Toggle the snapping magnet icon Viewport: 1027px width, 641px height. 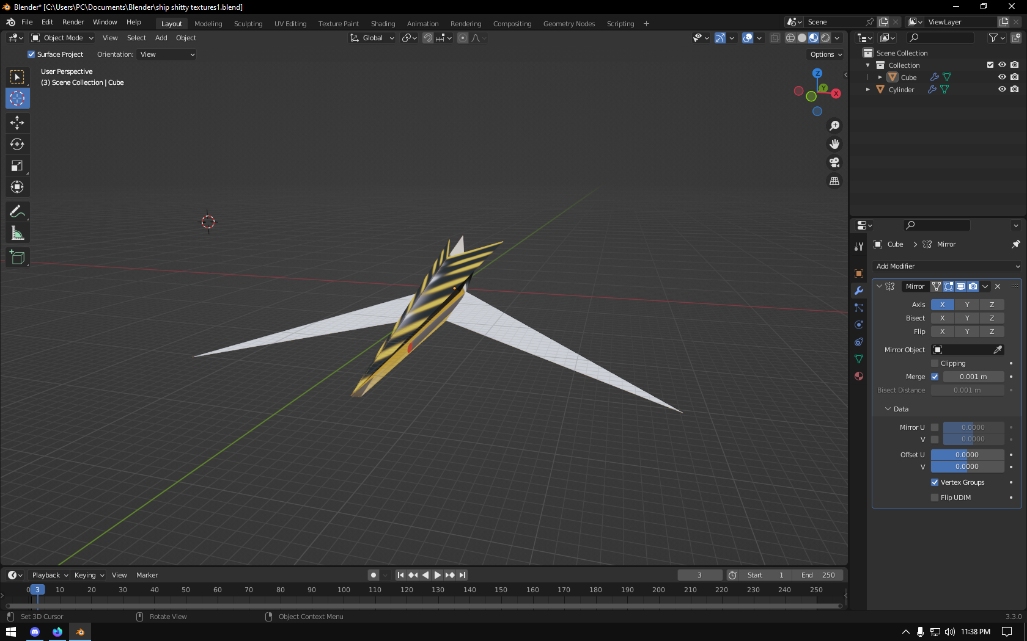[428, 38]
